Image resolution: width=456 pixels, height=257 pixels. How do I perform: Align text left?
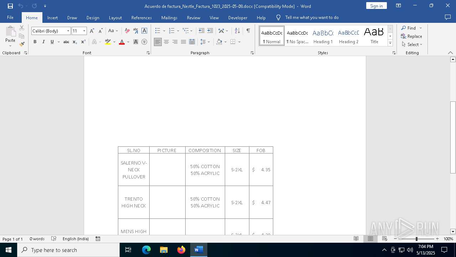[158, 42]
